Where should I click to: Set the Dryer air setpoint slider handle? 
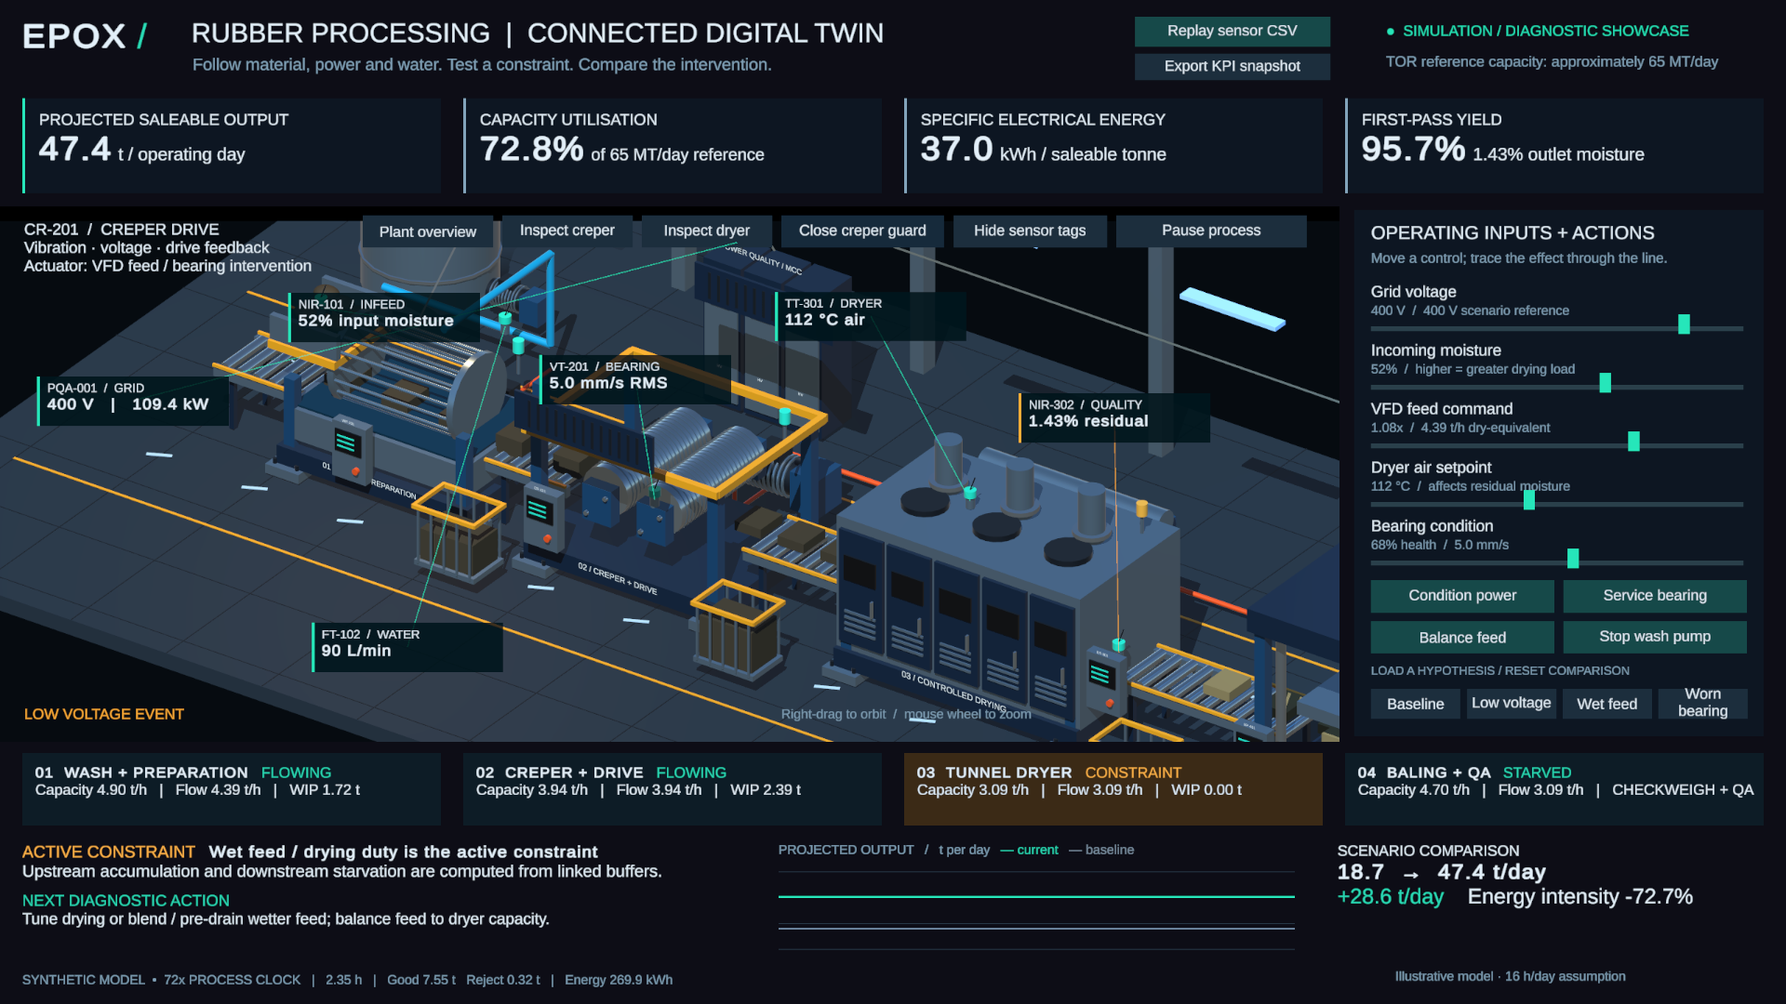tap(1528, 500)
